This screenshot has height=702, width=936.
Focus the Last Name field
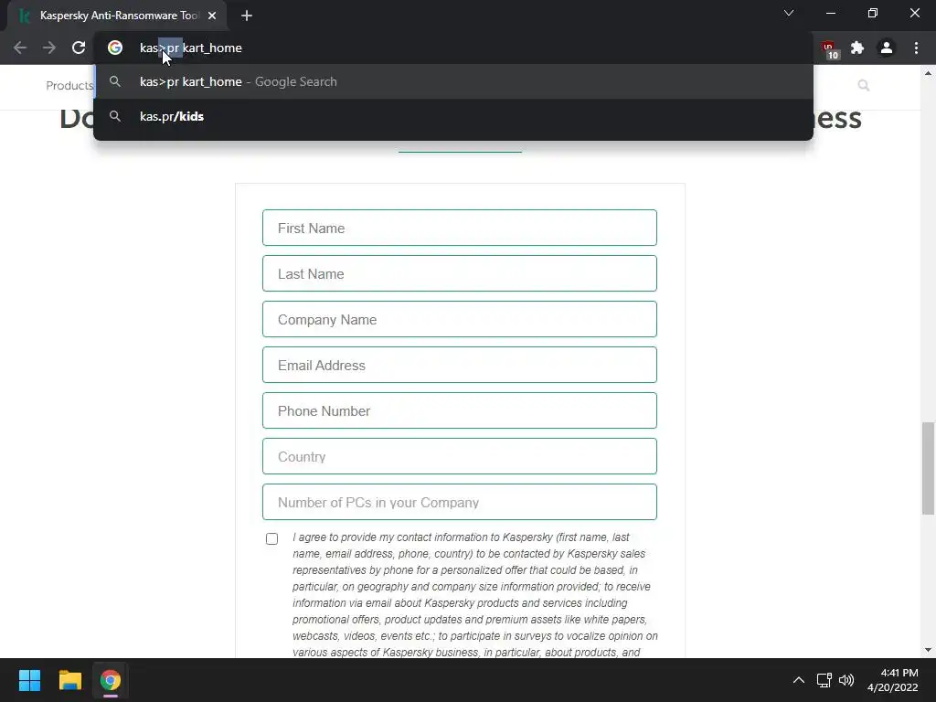[460, 273]
